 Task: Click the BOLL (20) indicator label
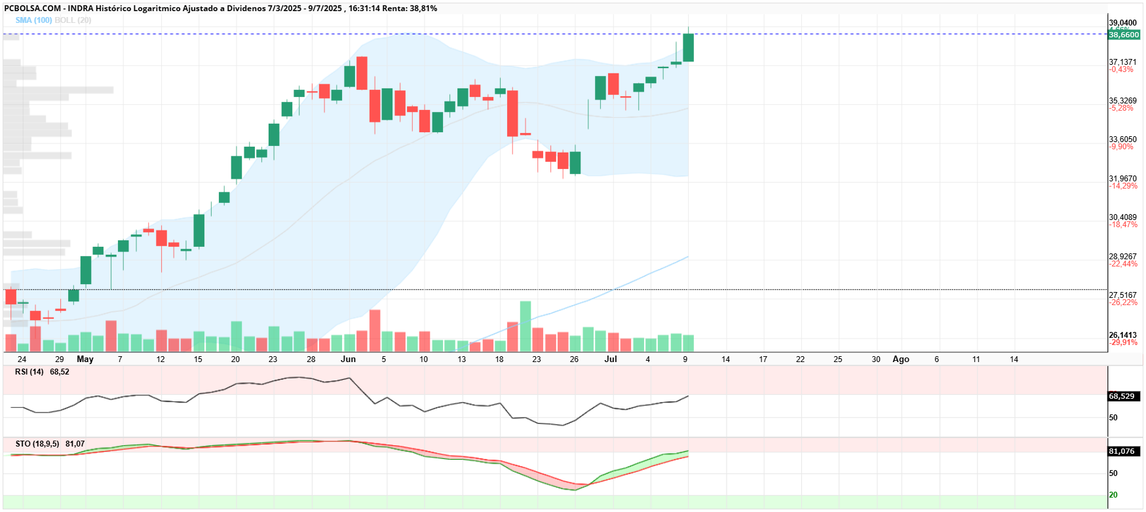click(x=73, y=20)
